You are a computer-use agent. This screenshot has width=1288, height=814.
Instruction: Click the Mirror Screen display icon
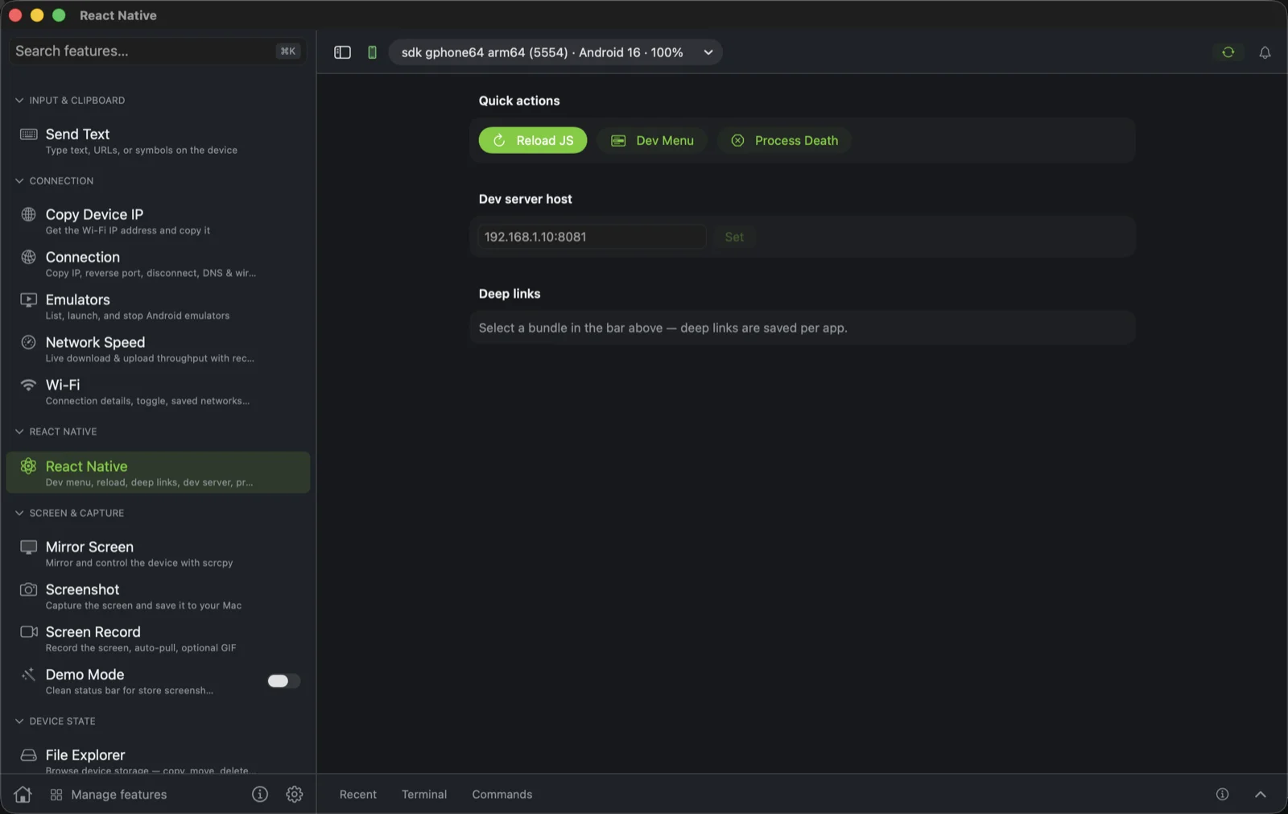[28, 547]
